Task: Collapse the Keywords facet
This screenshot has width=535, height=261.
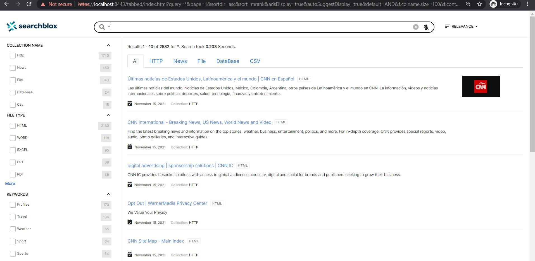Action: pyautogui.click(x=109, y=194)
